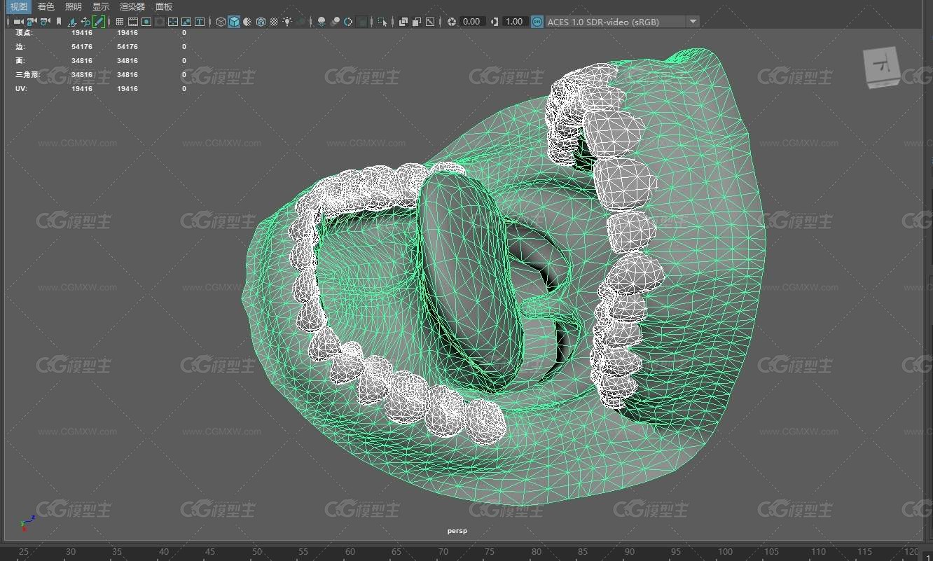Click the image plane icon
The image size is (933, 561).
coord(71,22)
